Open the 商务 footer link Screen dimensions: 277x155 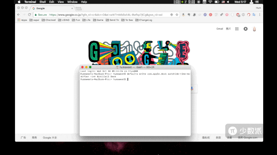pyautogui.click(x=34, y=138)
